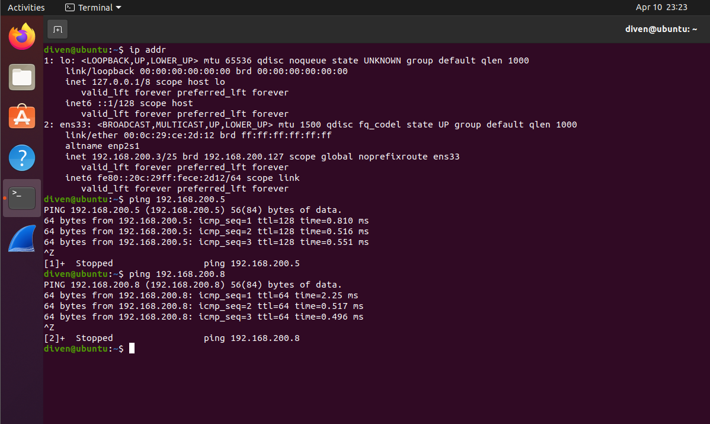Launch Ubuntu Software from the dock
Screen dimensions: 710x424
coord(22,117)
